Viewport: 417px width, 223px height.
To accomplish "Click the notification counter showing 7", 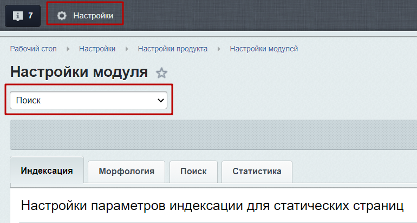I will [31, 16].
